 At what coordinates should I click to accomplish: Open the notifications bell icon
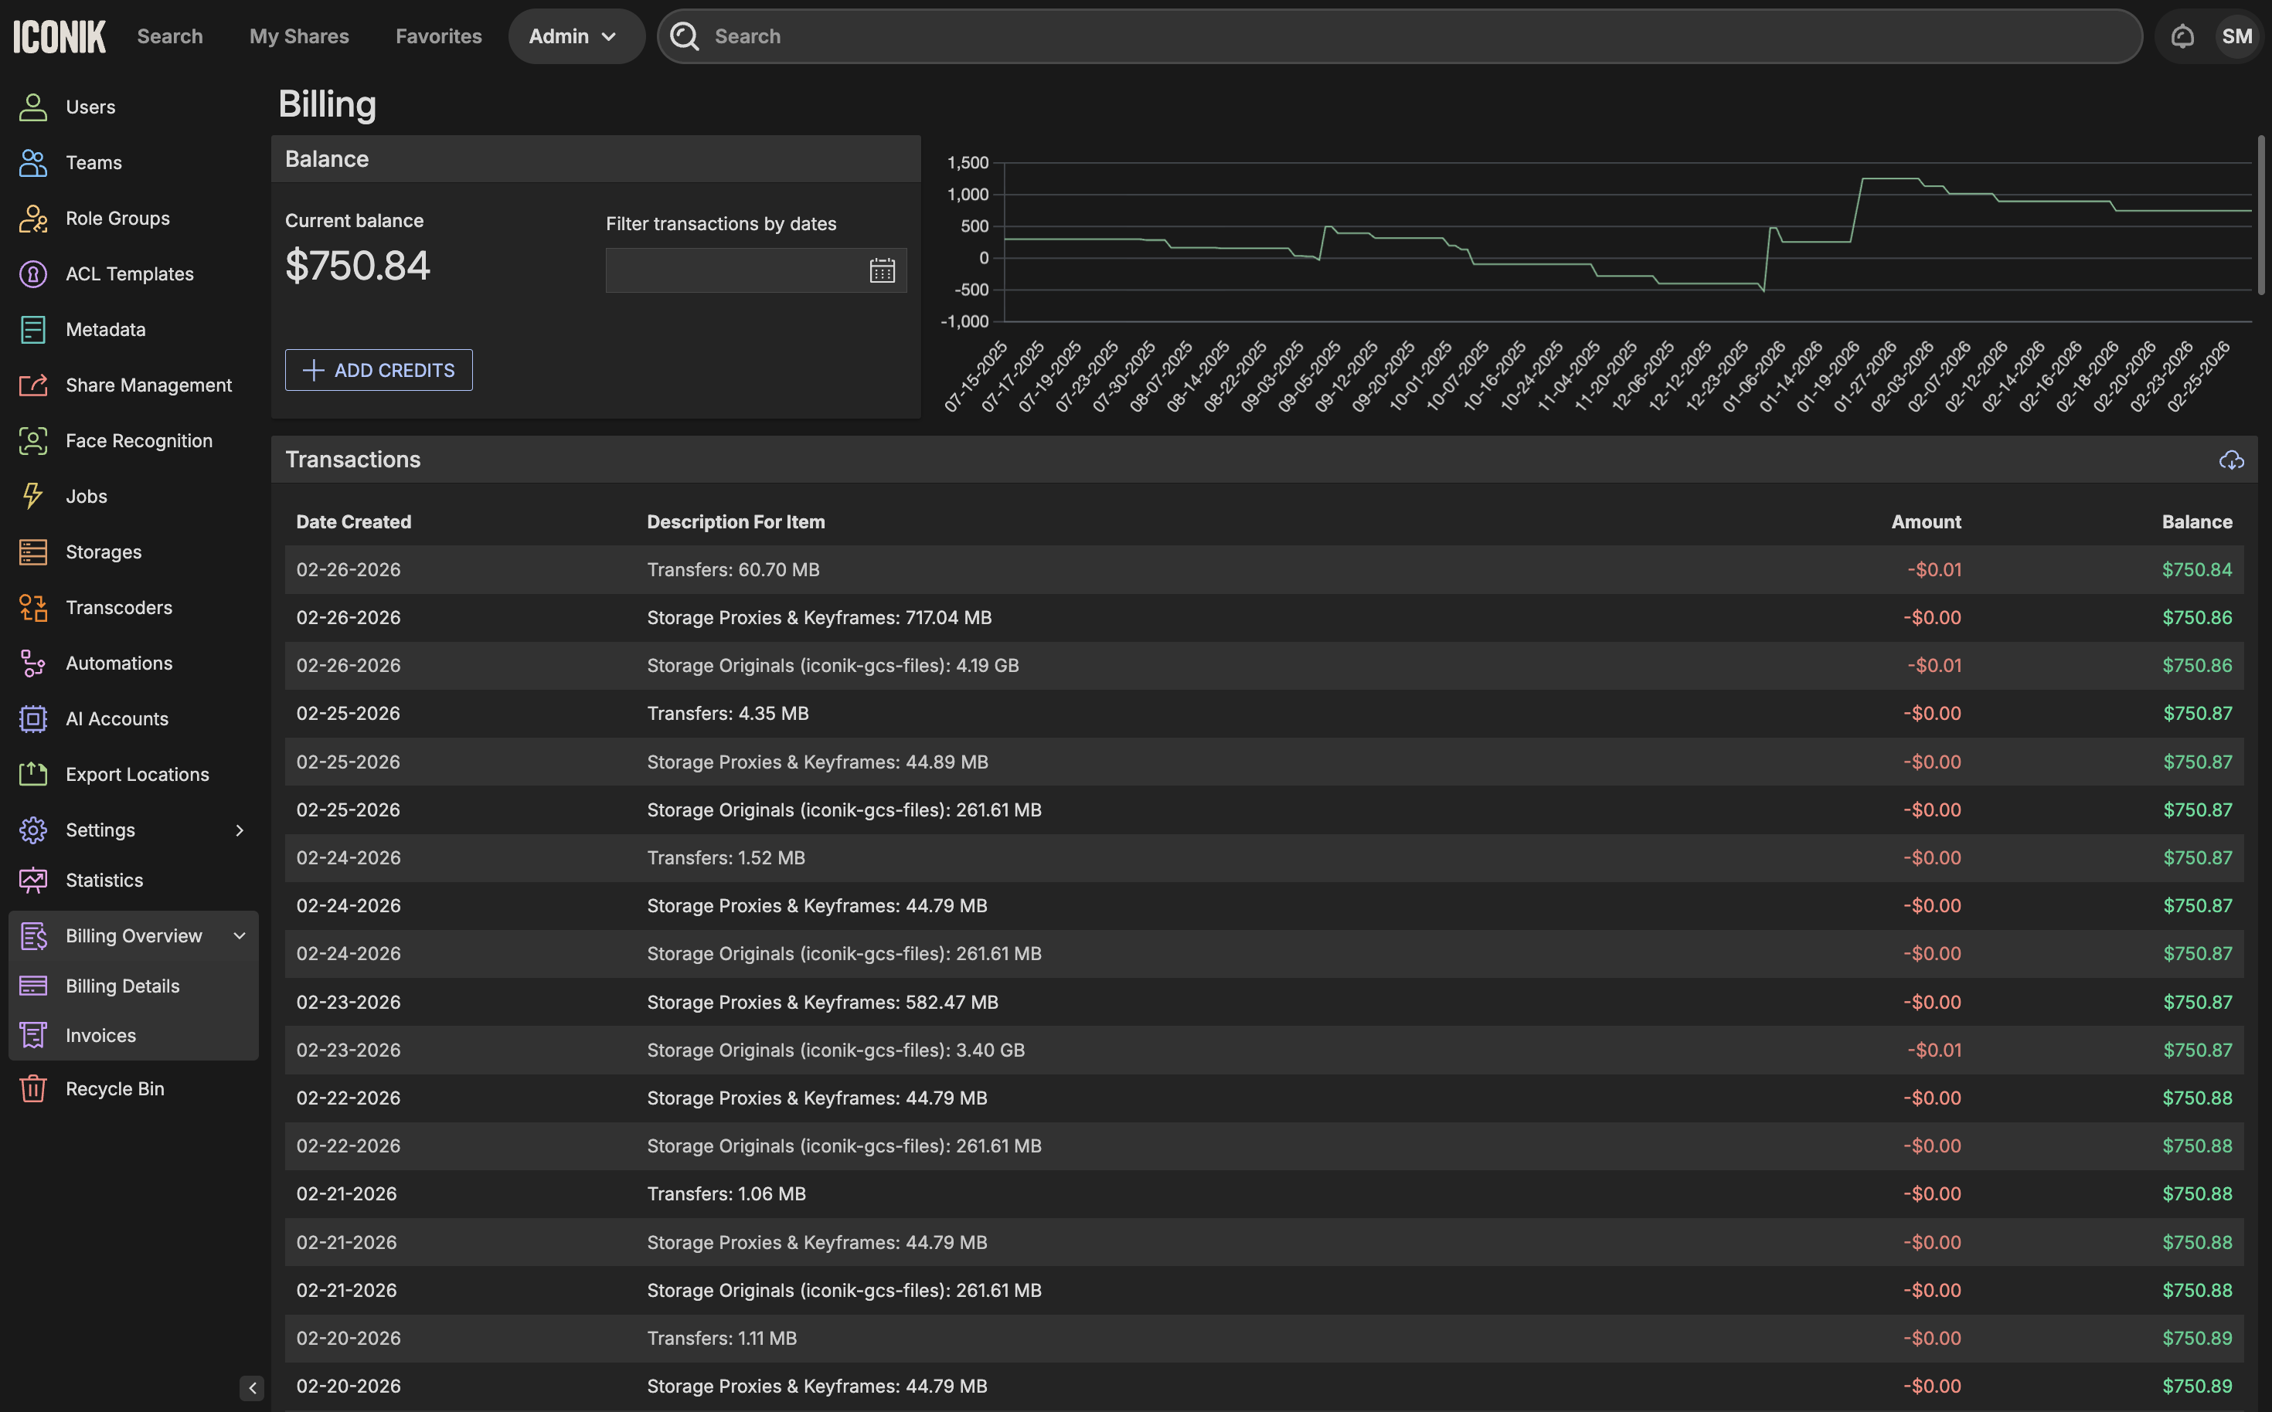pos(2182,36)
